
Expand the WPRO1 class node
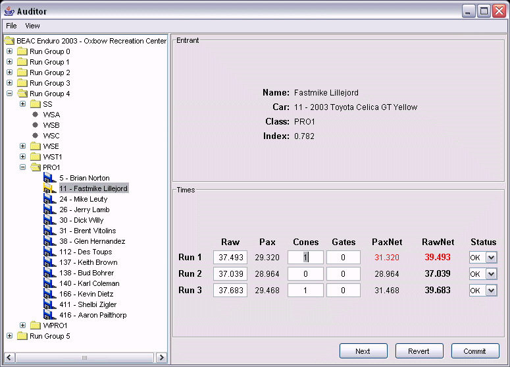coord(22,325)
